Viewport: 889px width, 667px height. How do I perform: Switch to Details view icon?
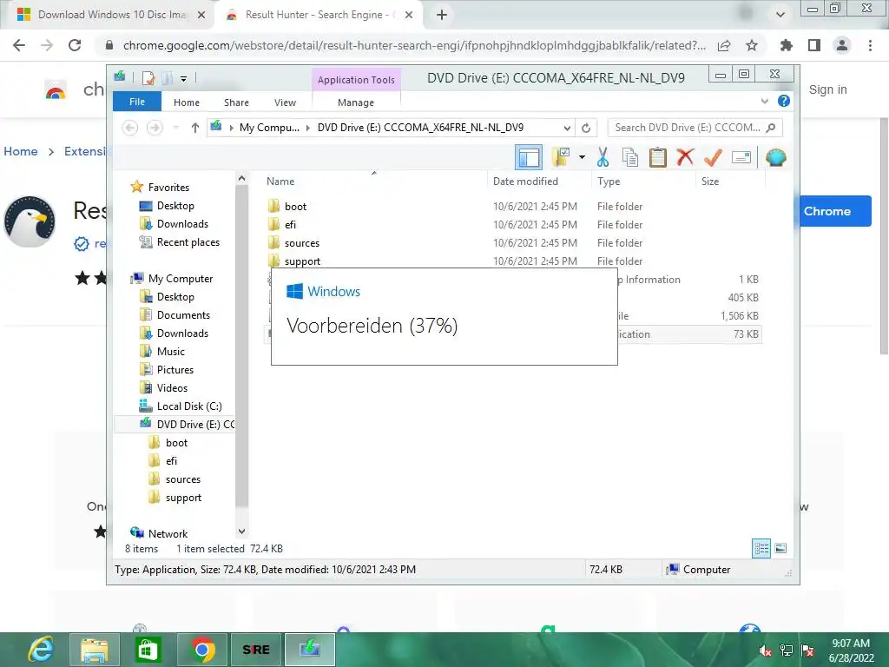(x=761, y=549)
